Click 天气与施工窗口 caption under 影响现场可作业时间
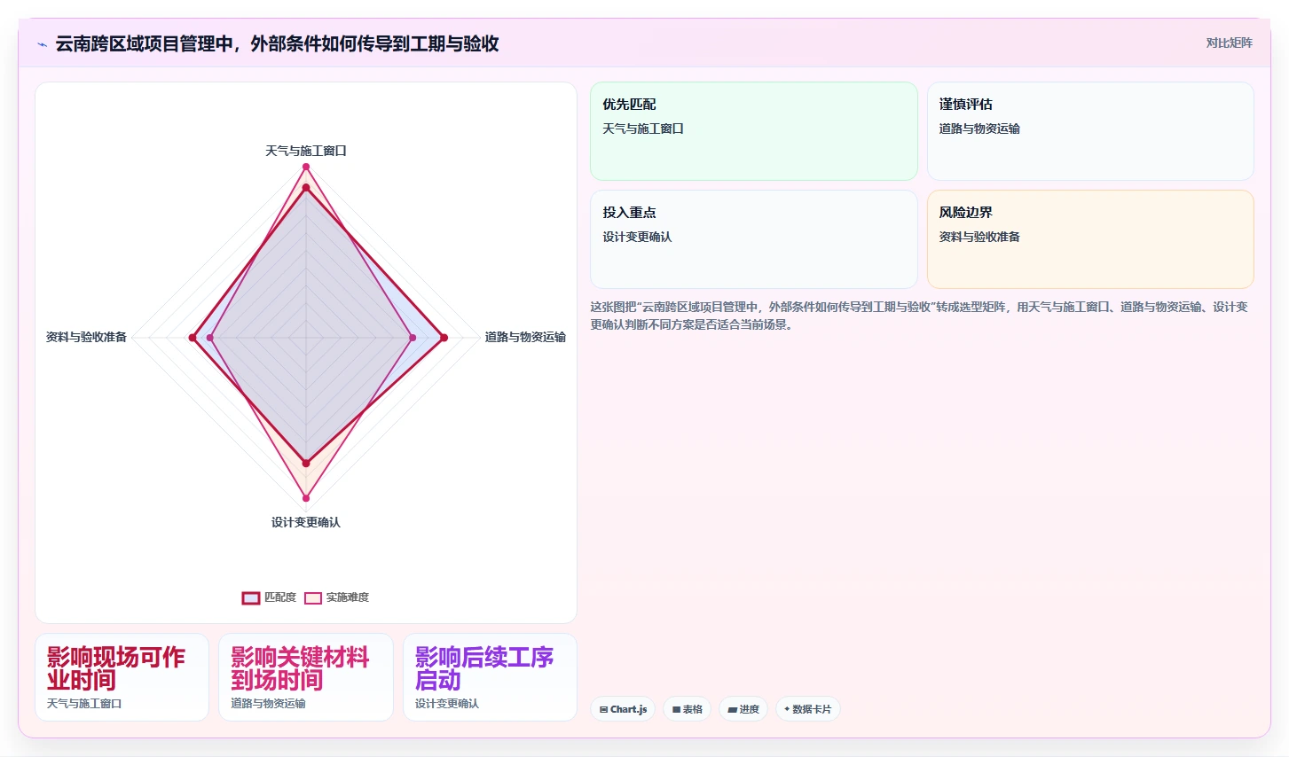The image size is (1289, 757). [84, 704]
